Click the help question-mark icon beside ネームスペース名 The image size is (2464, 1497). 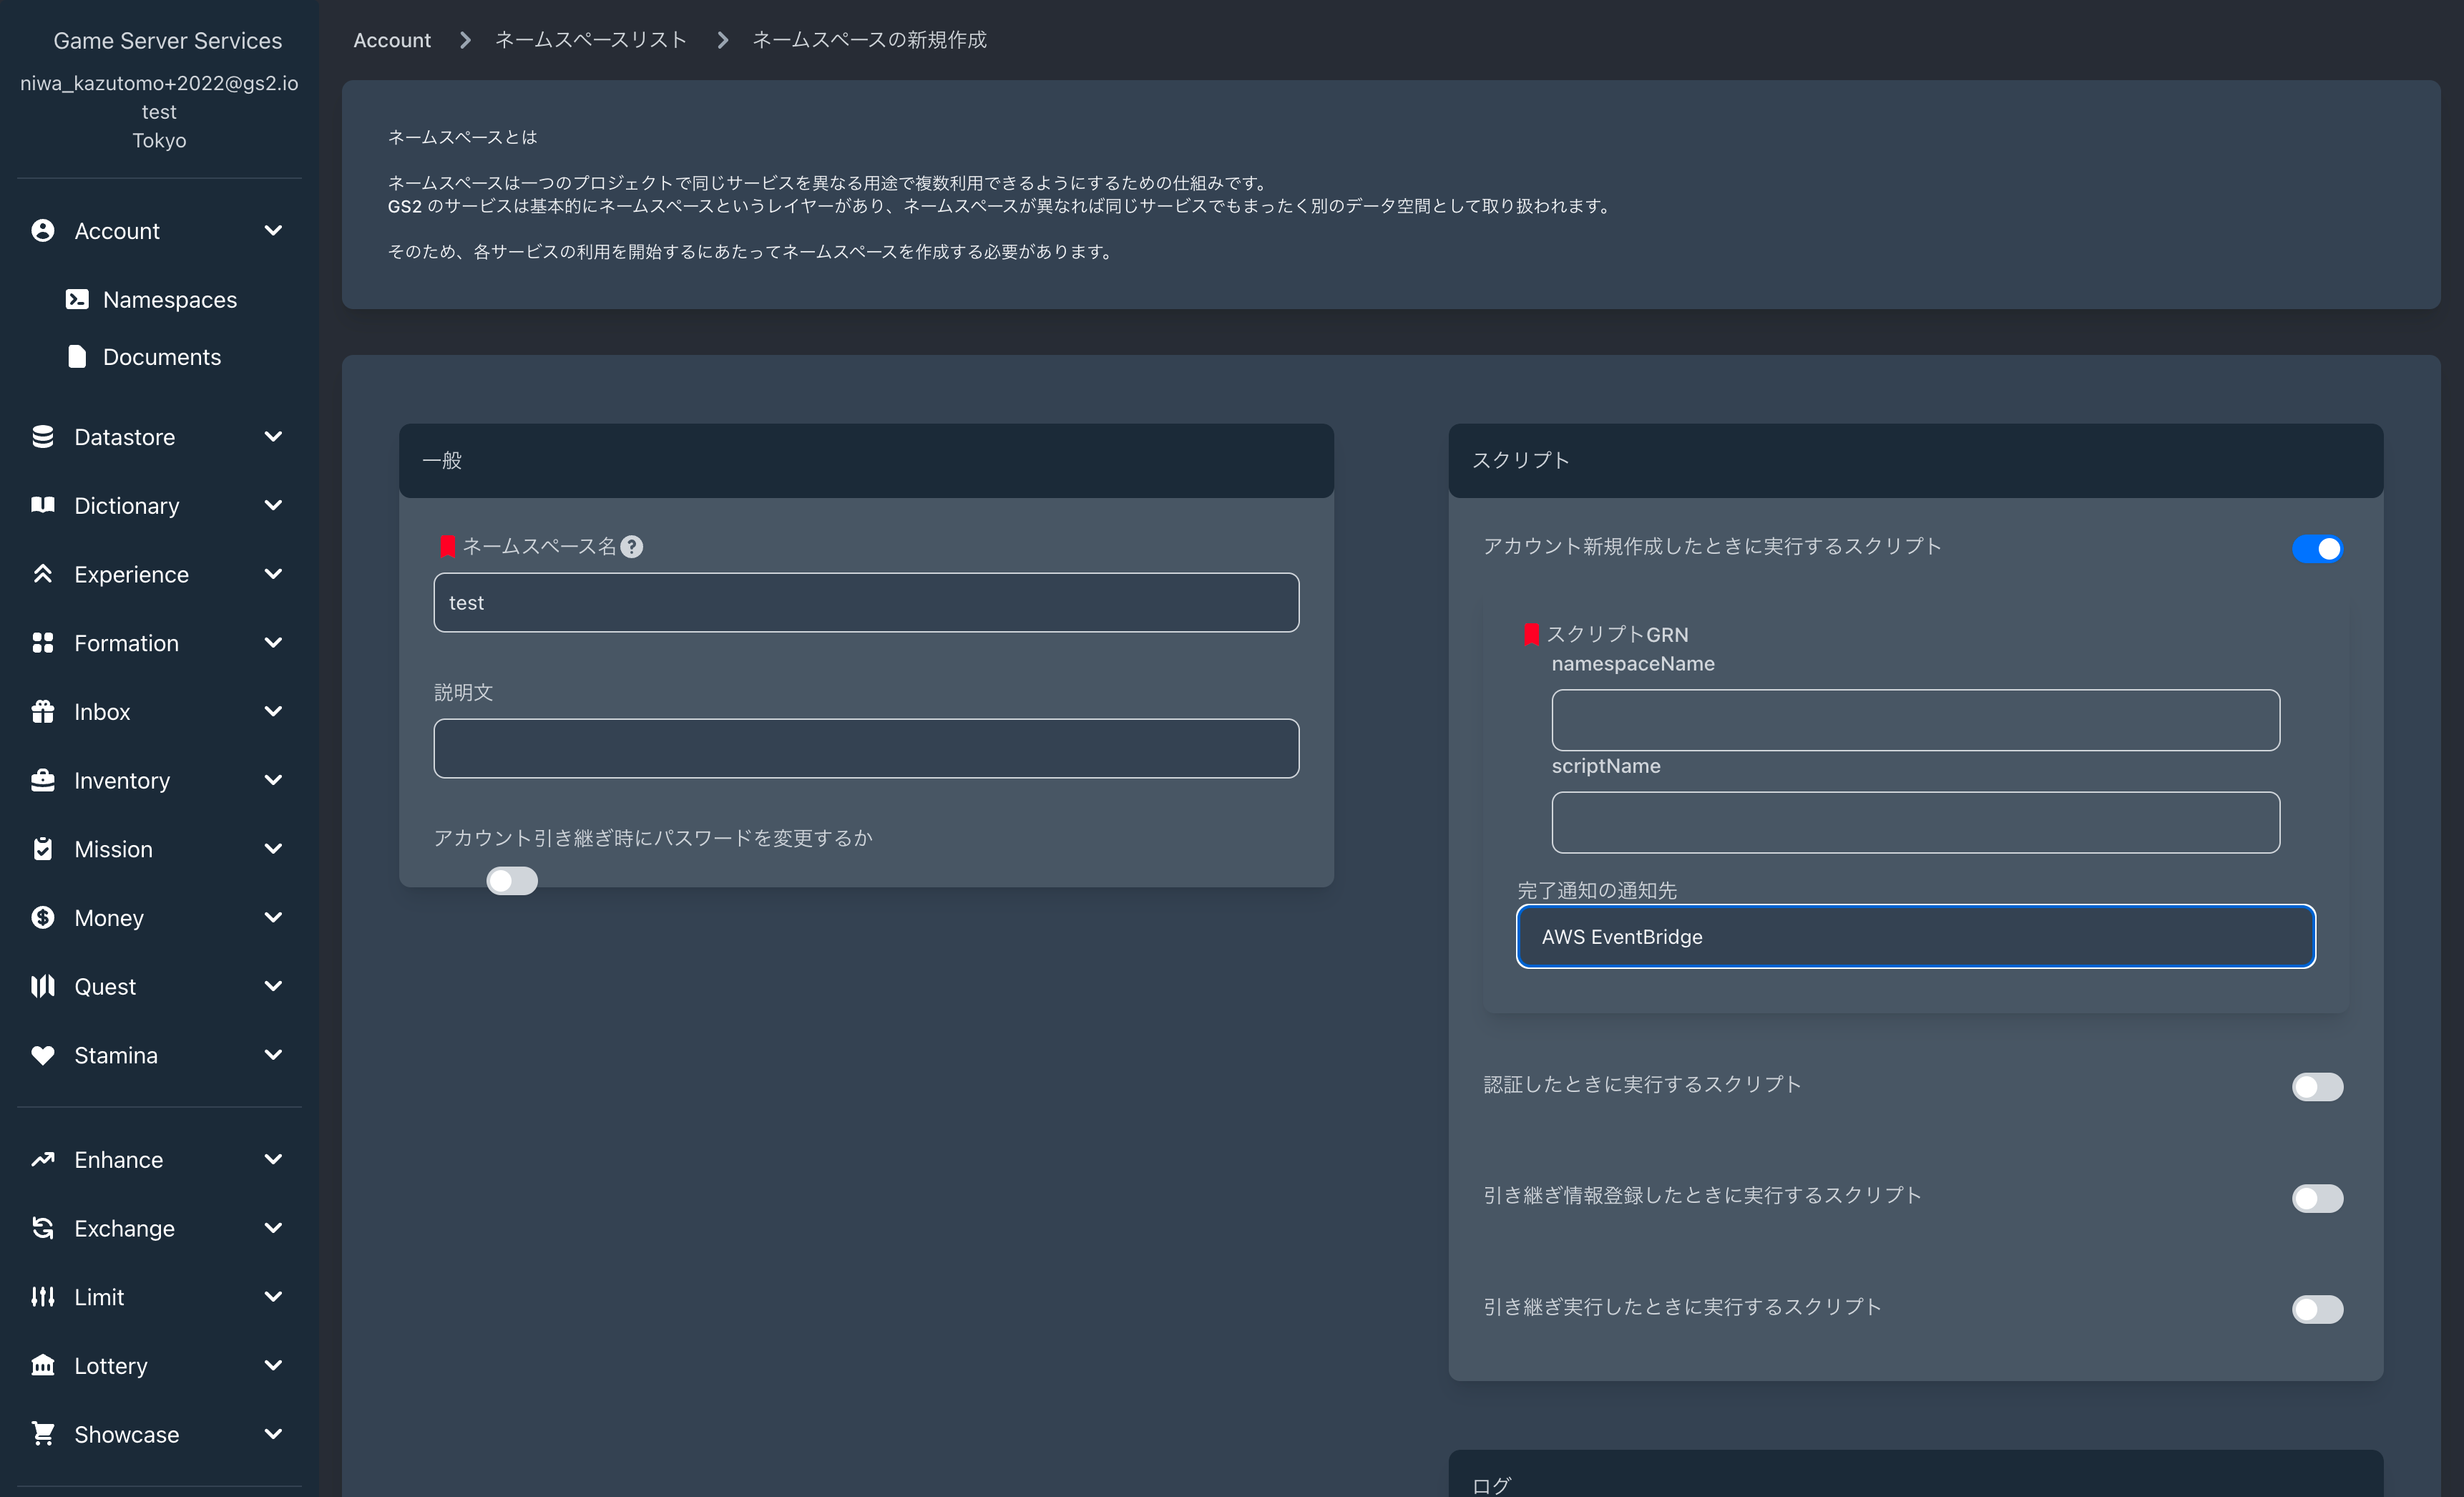click(632, 547)
